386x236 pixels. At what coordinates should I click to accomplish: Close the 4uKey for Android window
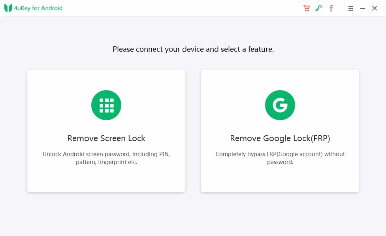tap(375, 8)
